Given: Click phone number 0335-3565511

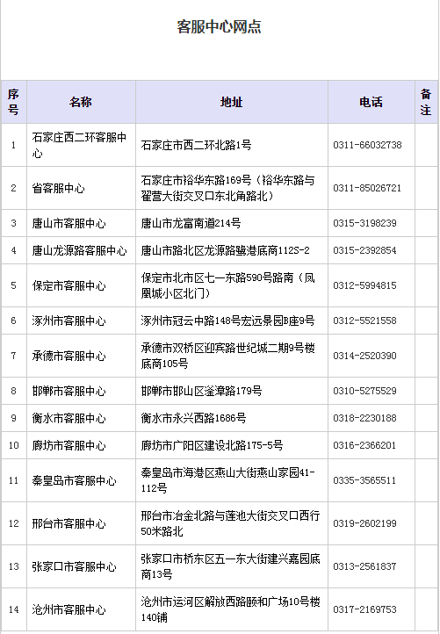Looking at the screenshot, I should coord(364,480).
